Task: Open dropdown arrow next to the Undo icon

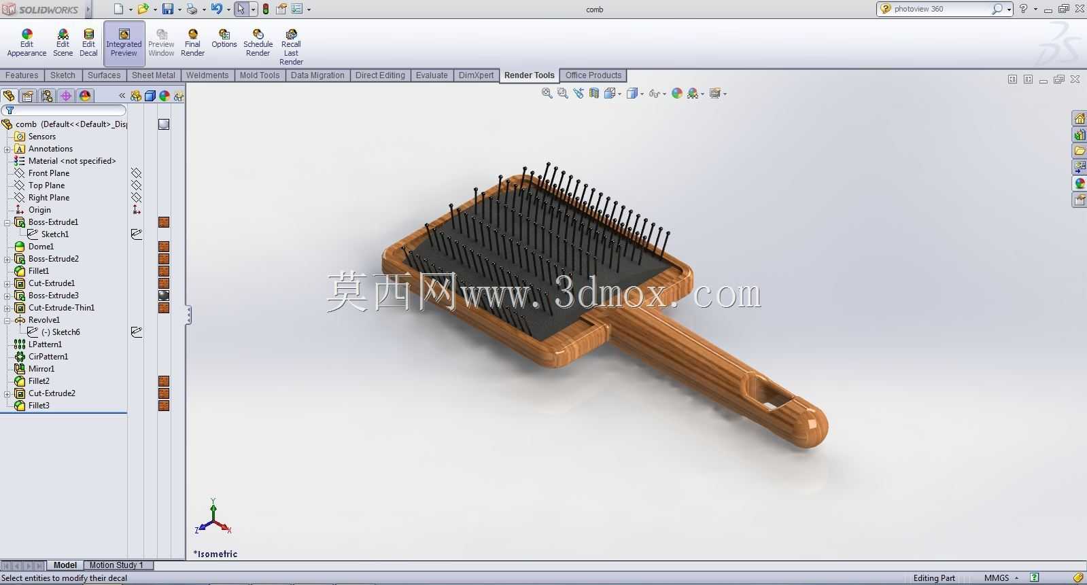Action: [x=228, y=10]
